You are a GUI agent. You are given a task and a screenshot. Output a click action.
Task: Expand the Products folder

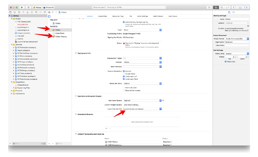coord(12,91)
